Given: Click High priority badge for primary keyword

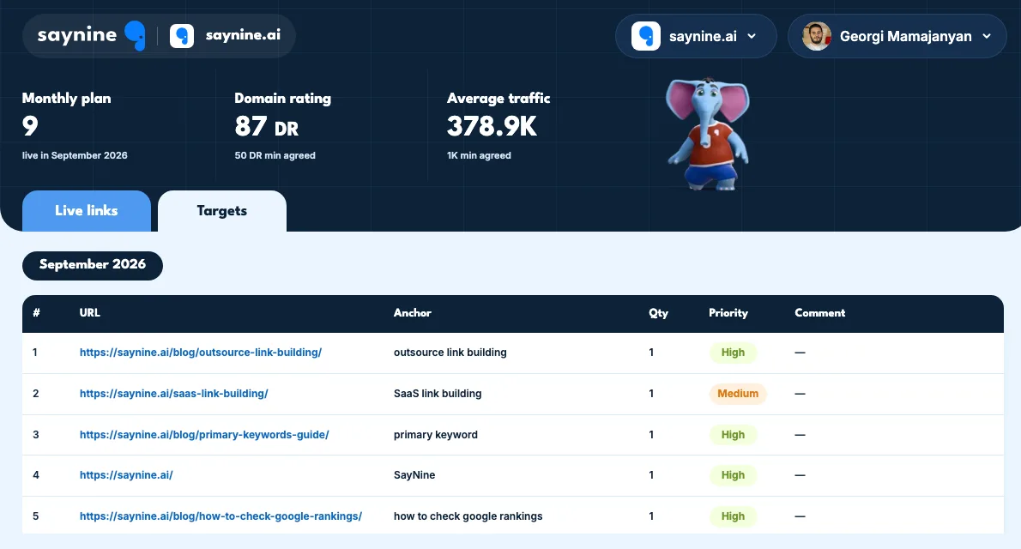Looking at the screenshot, I should pos(733,434).
